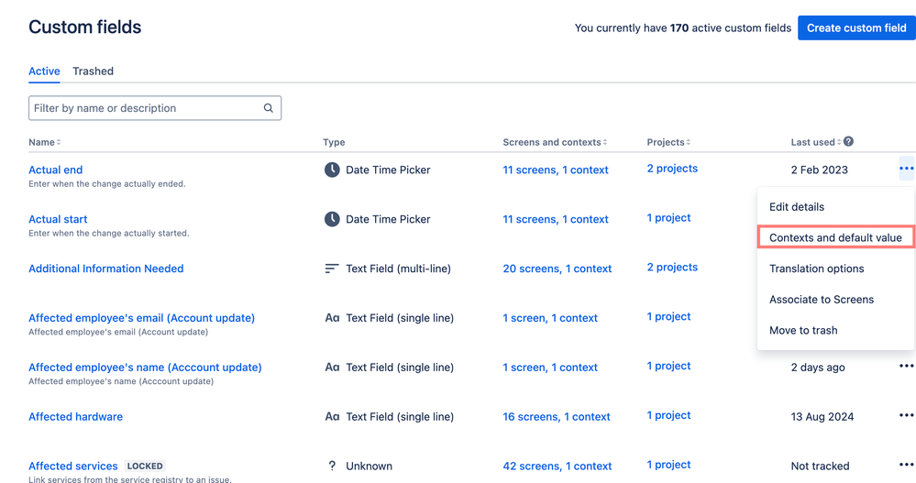Click the 2 Feb 2023 last used date

coord(819,170)
